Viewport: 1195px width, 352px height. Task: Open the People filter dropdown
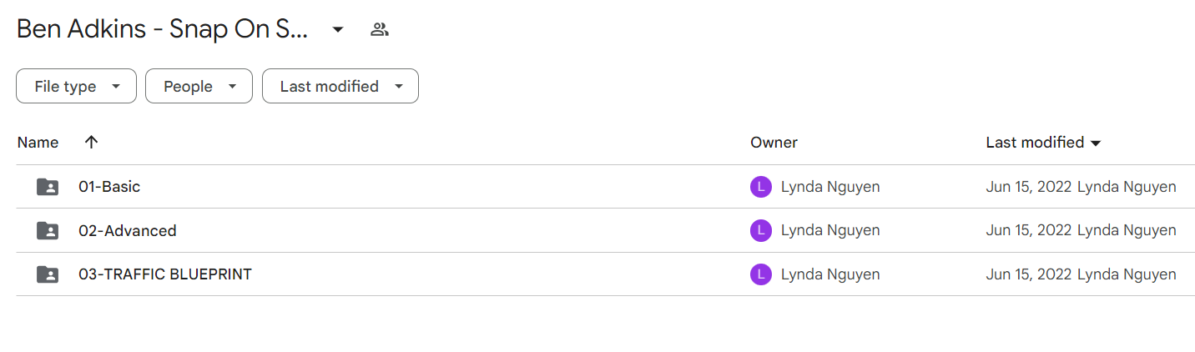199,86
